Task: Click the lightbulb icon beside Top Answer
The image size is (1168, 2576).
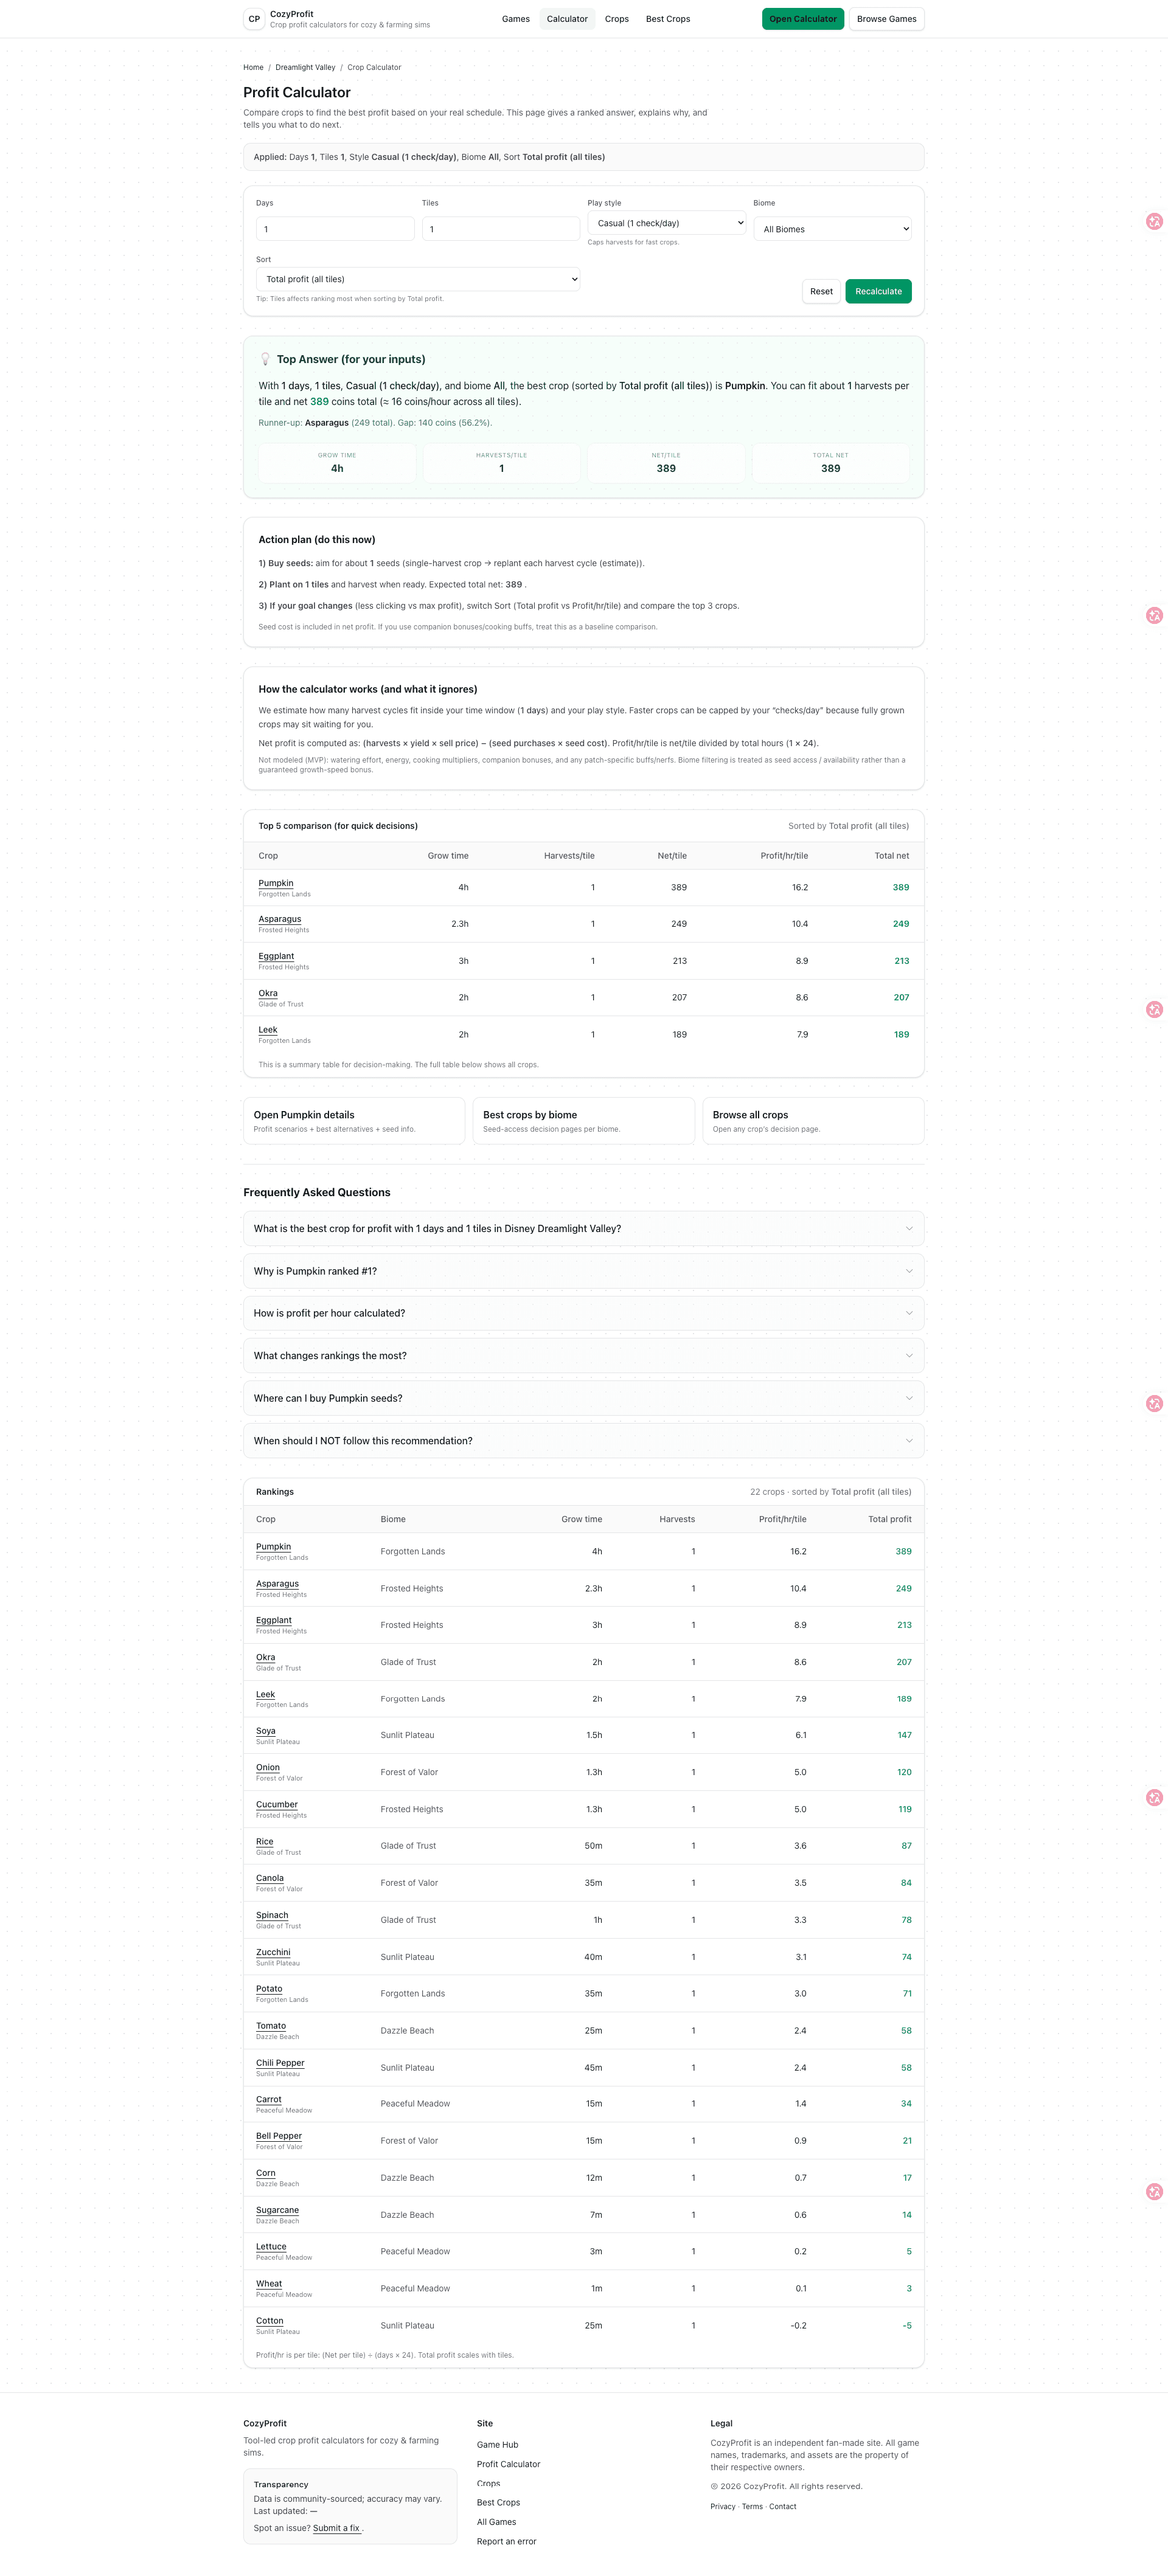Action: click(x=265, y=358)
